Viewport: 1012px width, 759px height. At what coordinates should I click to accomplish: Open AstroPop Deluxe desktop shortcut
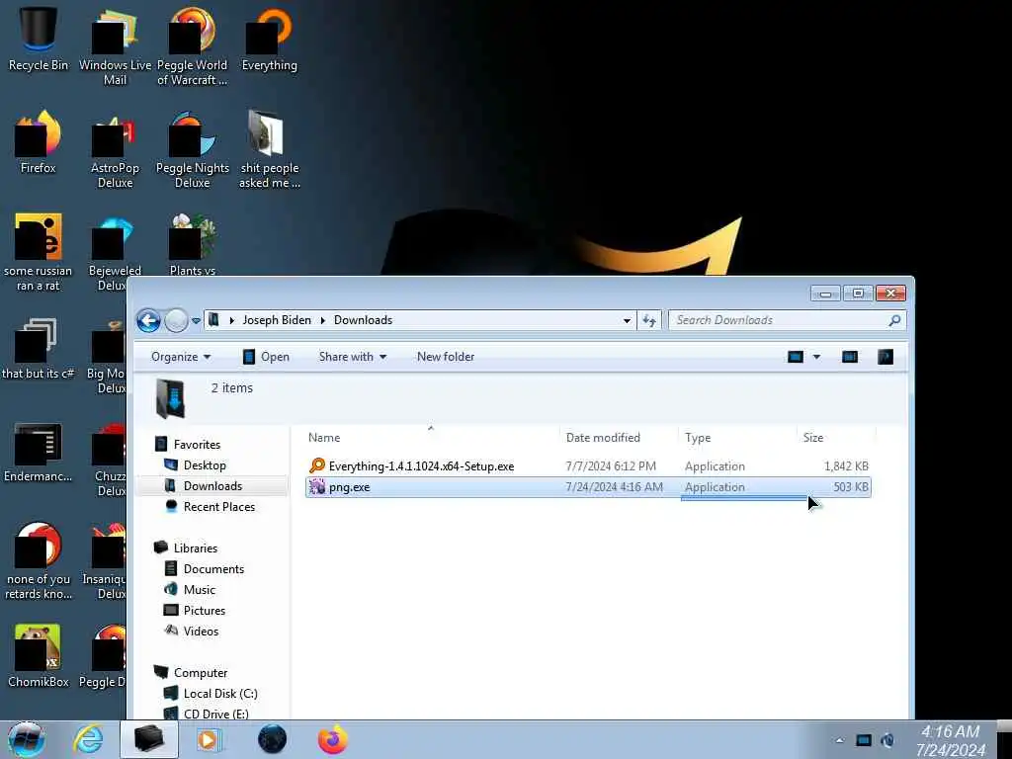tap(115, 150)
